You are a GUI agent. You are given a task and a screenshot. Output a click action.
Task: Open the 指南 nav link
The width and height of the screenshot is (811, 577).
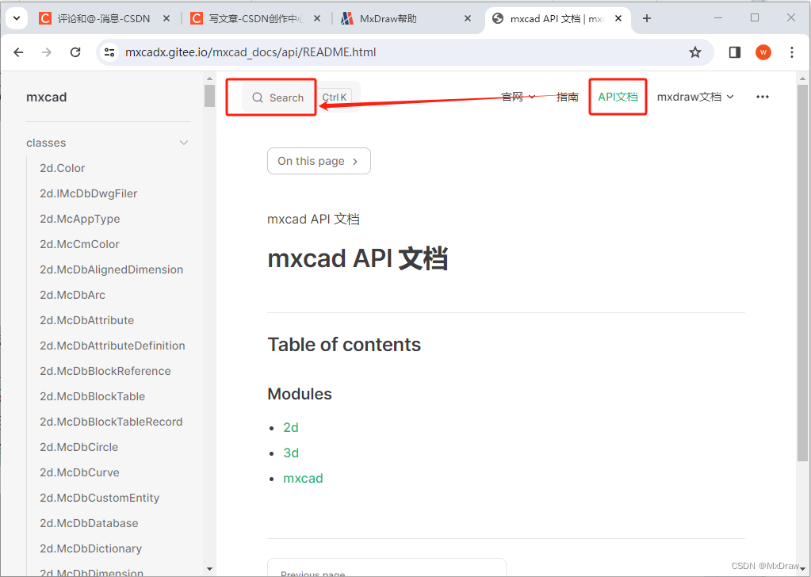[x=567, y=97]
